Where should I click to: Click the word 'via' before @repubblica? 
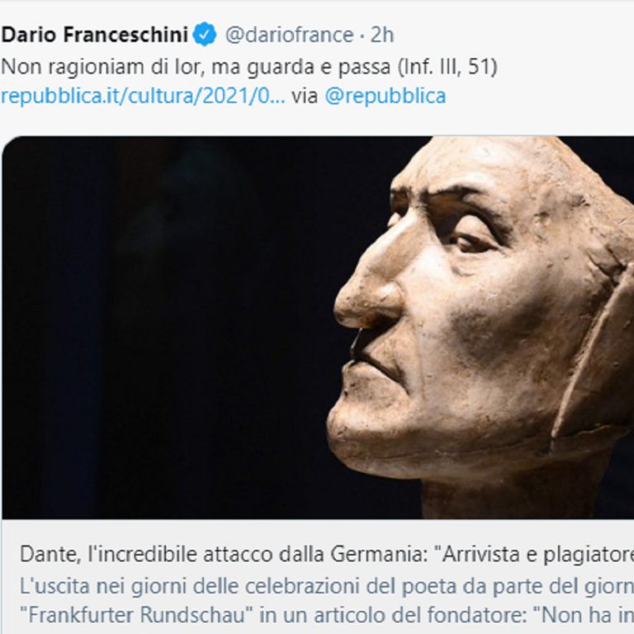point(305,97)
